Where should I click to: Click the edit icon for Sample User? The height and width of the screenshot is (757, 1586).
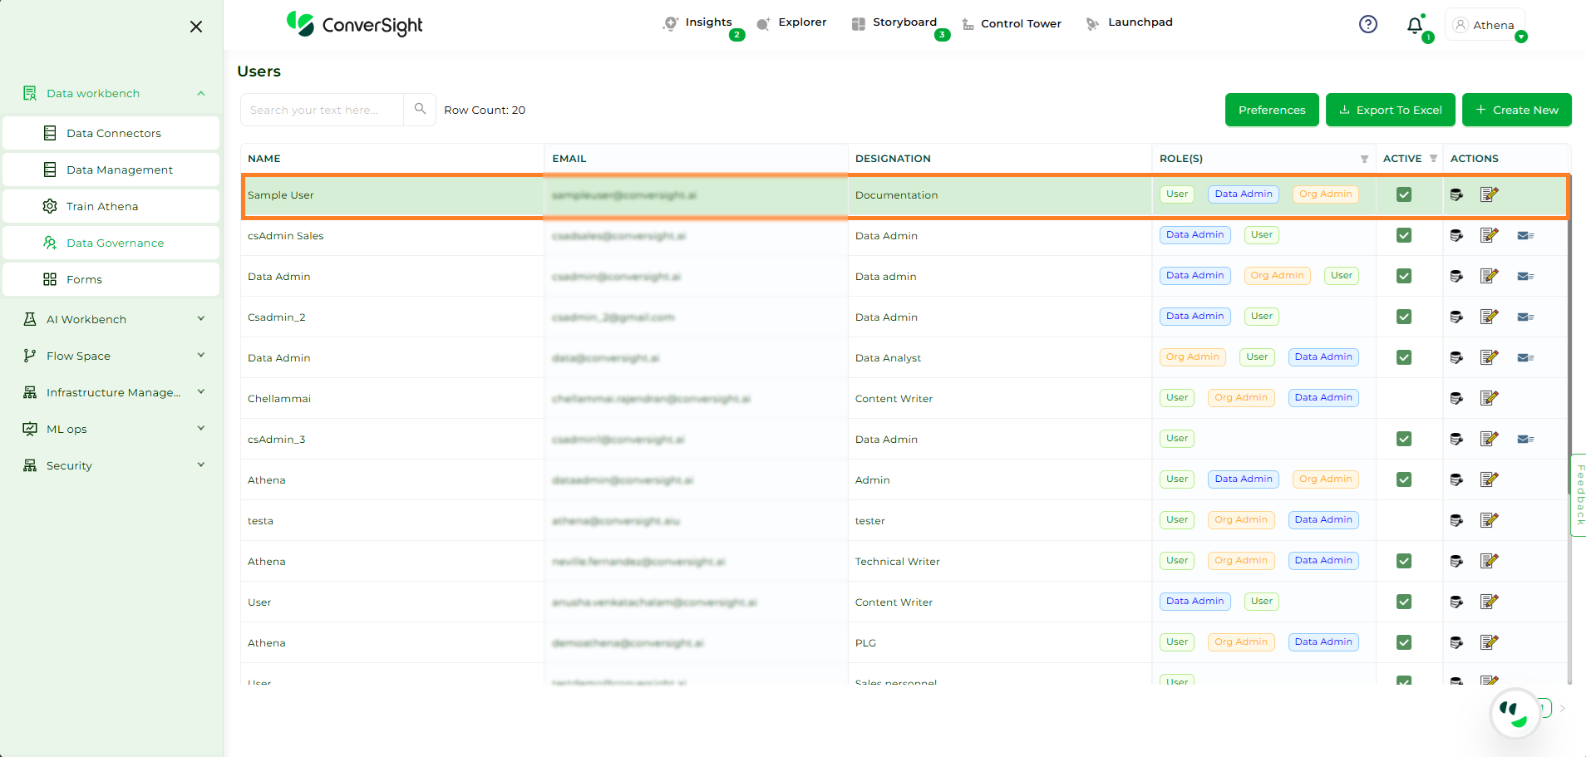1489,194
